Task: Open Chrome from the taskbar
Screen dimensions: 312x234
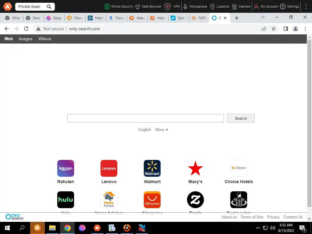Action: tap(67, 228)
